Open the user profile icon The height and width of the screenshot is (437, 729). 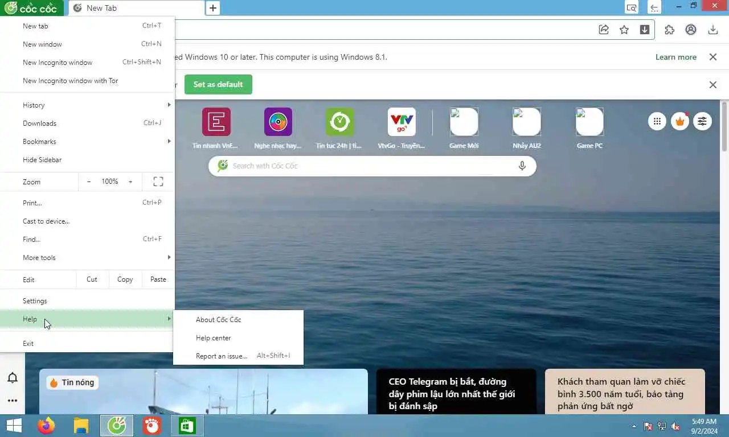(x=691, y=30)
